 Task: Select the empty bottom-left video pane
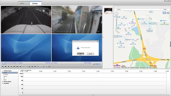26,48
